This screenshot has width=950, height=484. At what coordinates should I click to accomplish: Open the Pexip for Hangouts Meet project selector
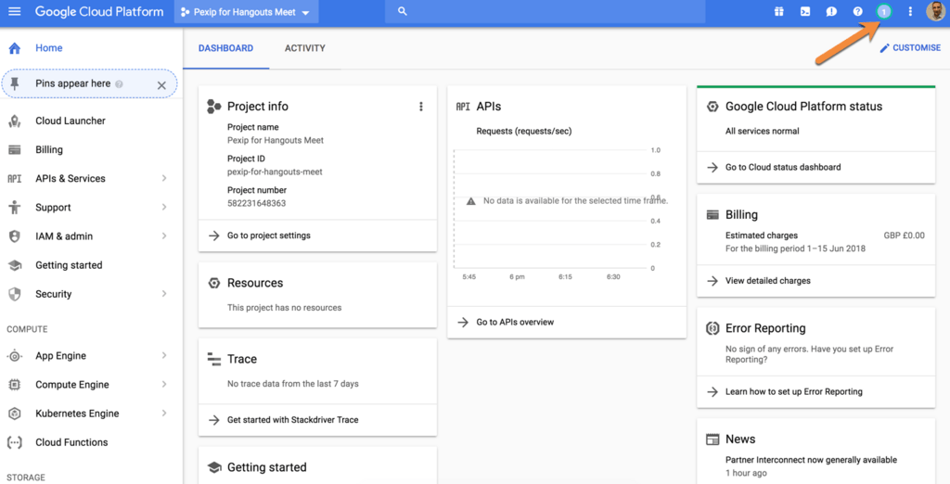pos(246,12)
